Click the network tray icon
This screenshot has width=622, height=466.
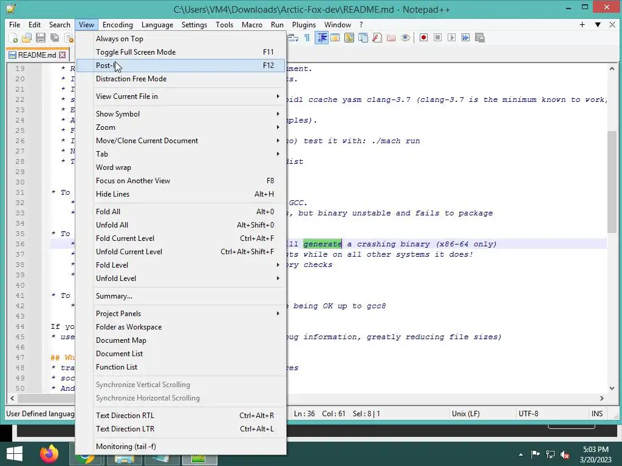550,454
